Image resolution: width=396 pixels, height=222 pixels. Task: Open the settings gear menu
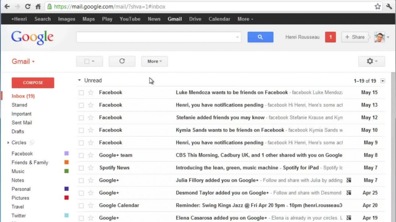(371, 61)
